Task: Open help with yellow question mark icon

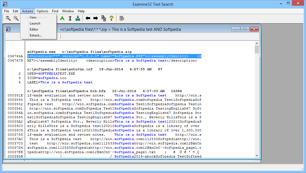Action: (111, 18)
